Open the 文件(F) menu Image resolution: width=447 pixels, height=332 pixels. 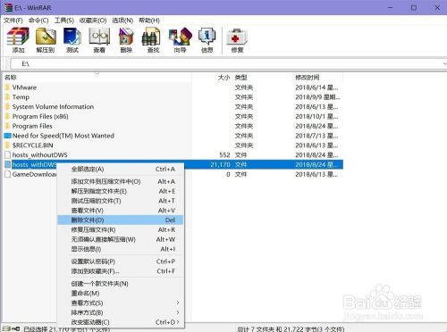pyautogui.click(x=13, y=21)
